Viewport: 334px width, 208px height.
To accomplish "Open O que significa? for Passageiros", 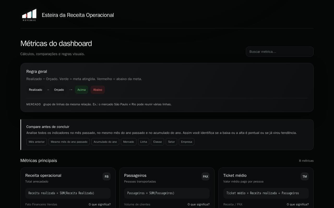I will click(199, 204).
